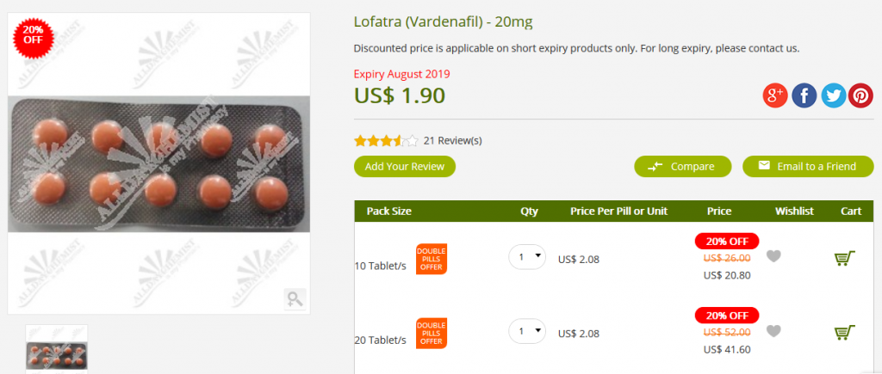Open the Lofatra (Vardenafil) - 20mg title
The image size is (882, 374).
pyautogui.click(x=444, y=21)
